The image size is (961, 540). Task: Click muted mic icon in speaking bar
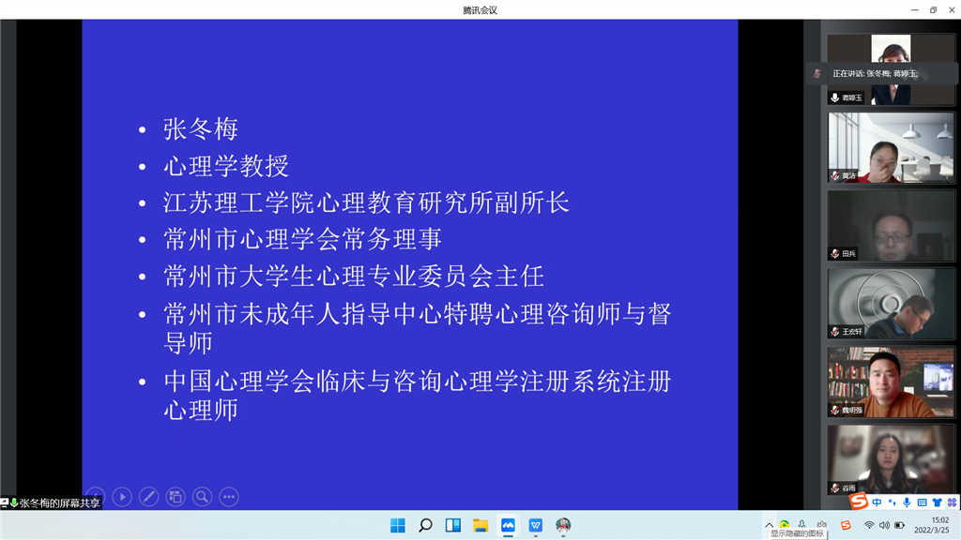pyautogui.click(x=817, y=73)
